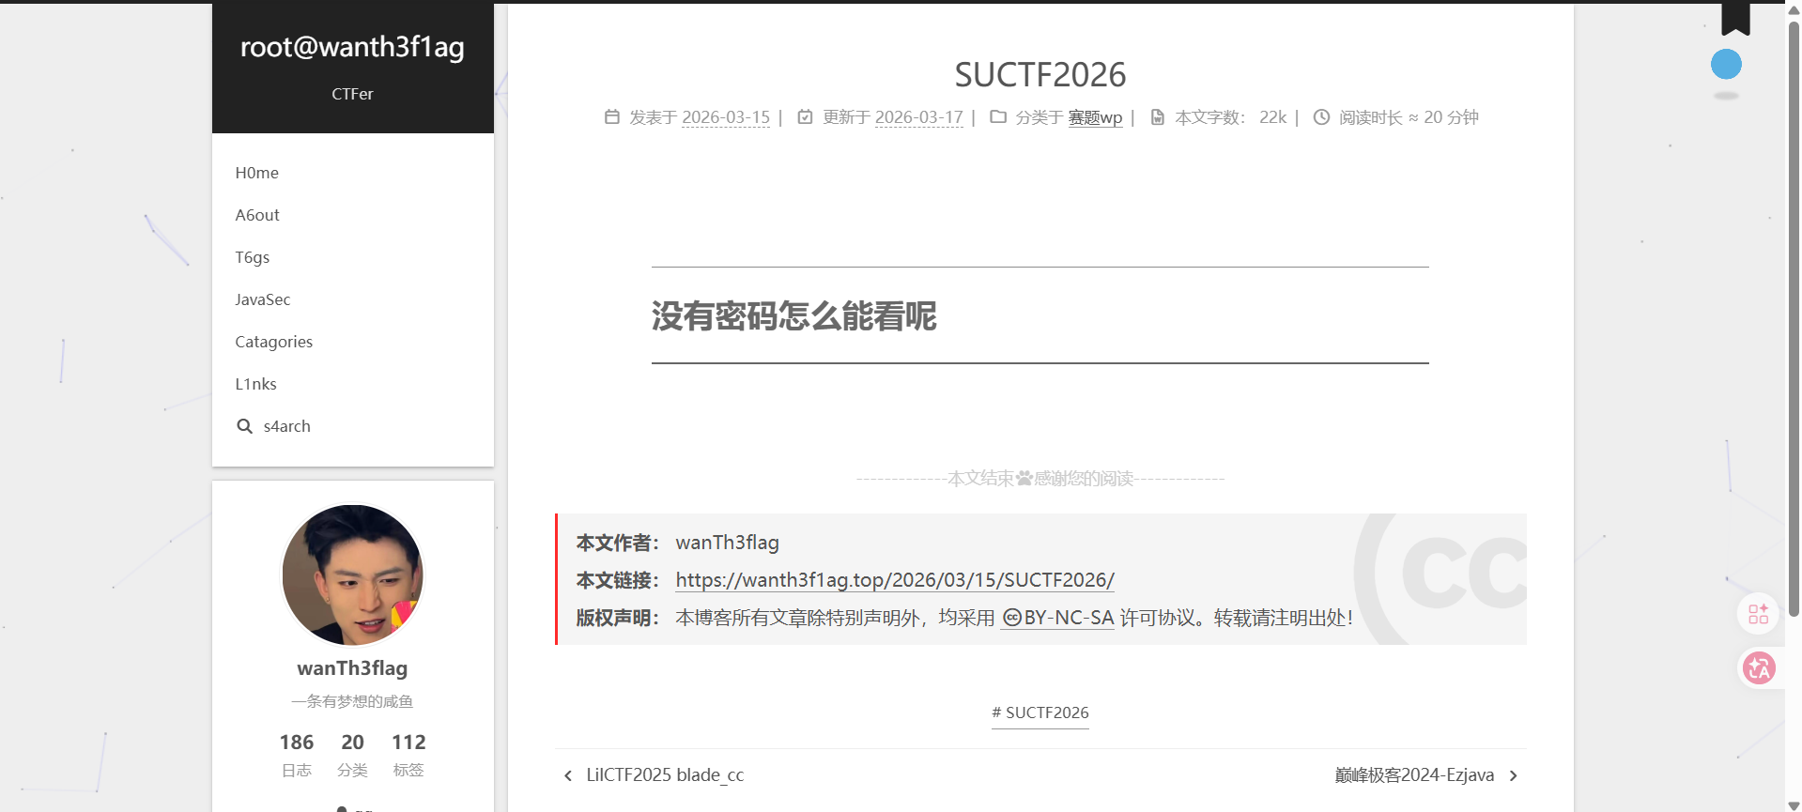
Task: Open the article permalink URL
Action: click(x=894, y=580)
